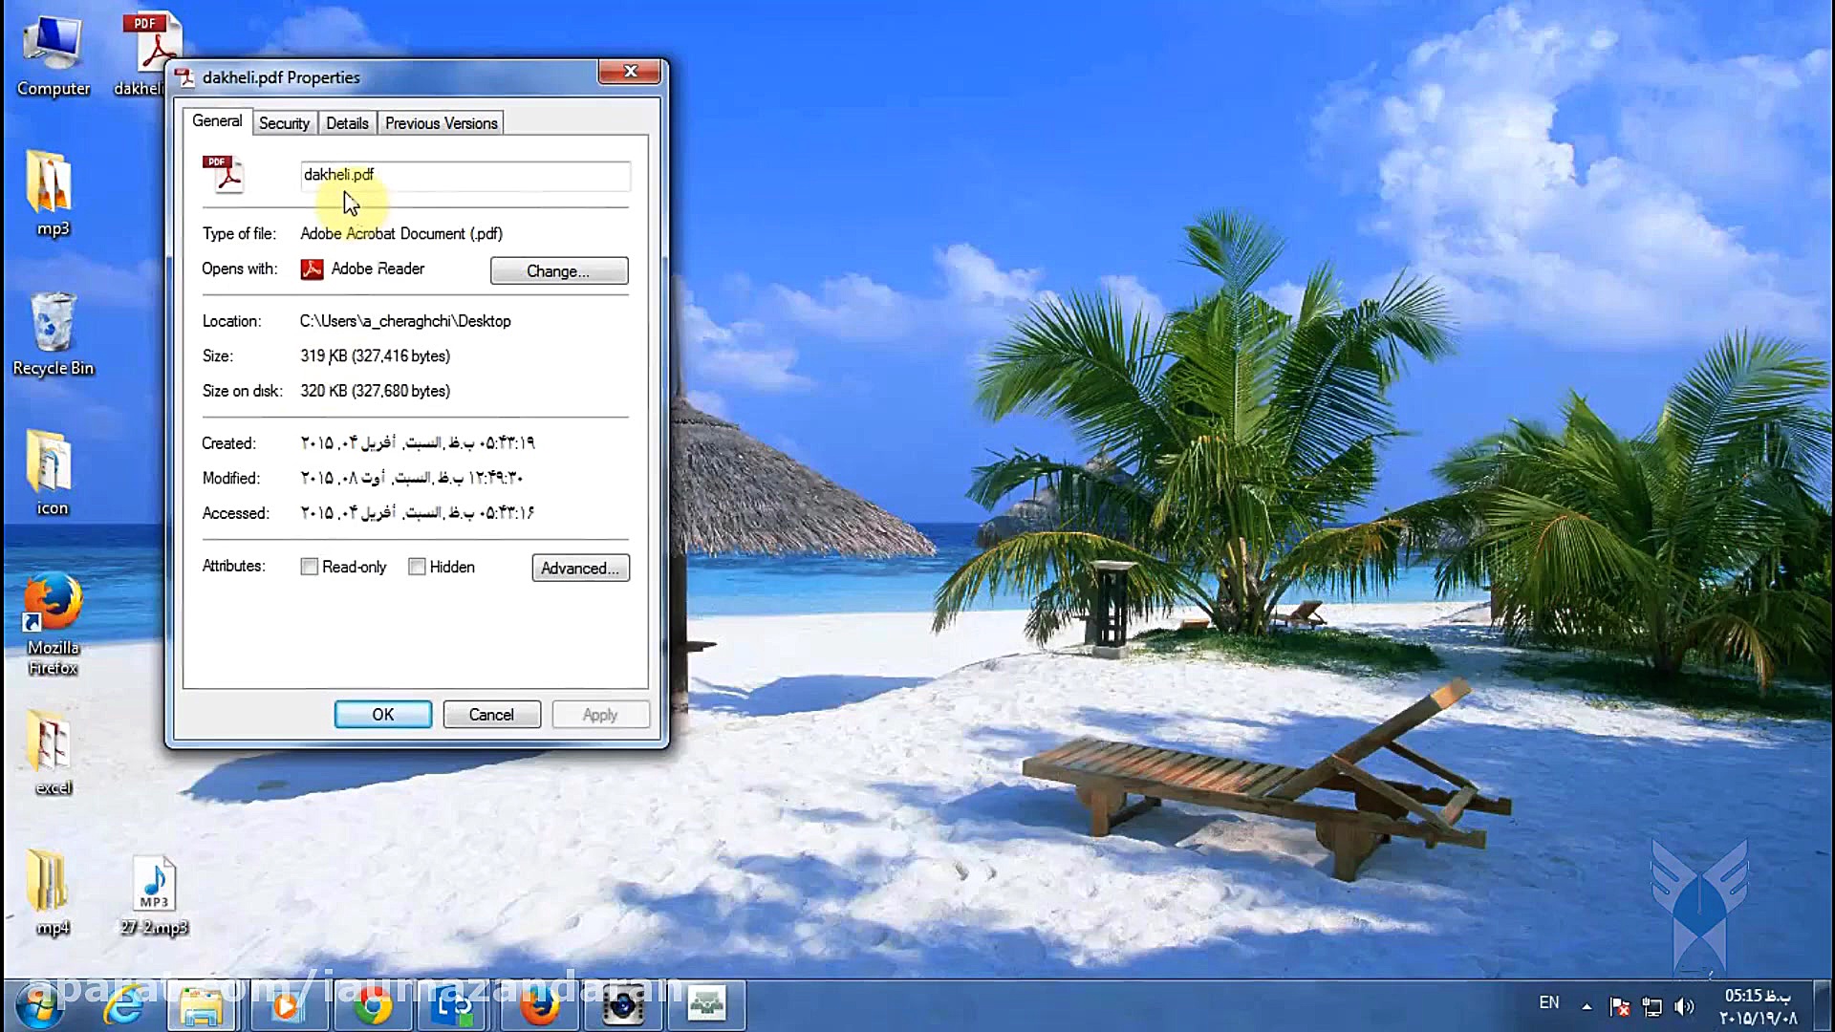Enable the Read-only attribute checkbox
This screenshot has width=1835, height=1032.
tap(310, 567)
